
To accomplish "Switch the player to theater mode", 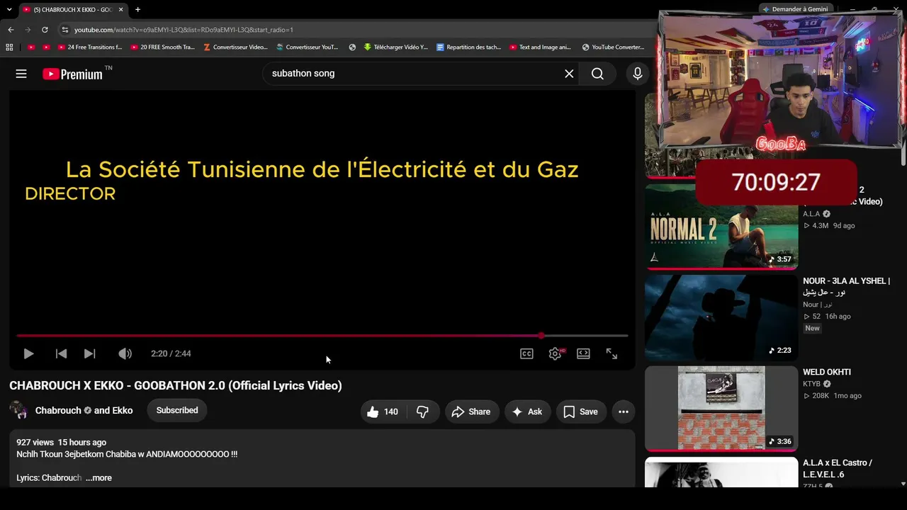I will [x=583, y=353].
